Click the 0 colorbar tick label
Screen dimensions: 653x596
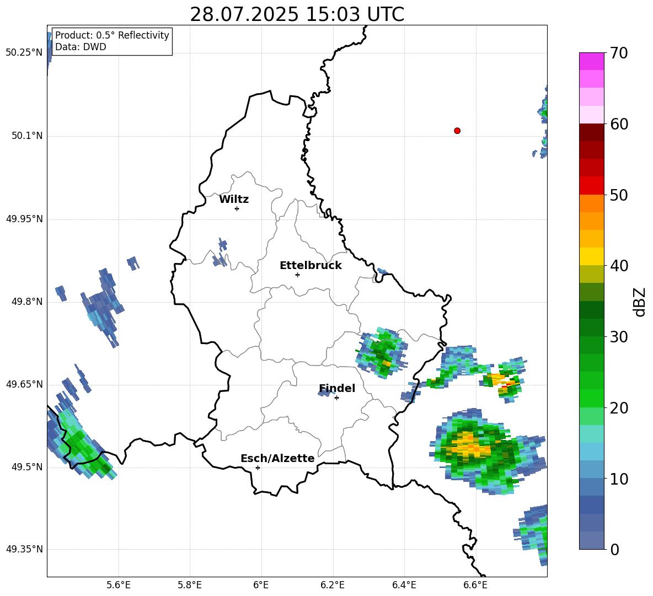pos(614,549)
